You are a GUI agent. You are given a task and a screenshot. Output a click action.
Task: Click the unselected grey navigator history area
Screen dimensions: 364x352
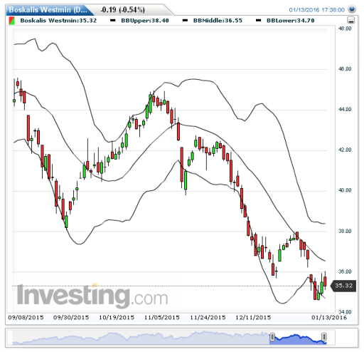(x=141, y=337)
